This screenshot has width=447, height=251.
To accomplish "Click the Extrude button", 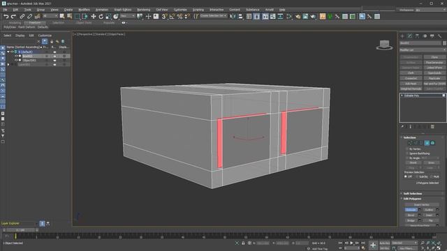I will [x=411, y=210].
